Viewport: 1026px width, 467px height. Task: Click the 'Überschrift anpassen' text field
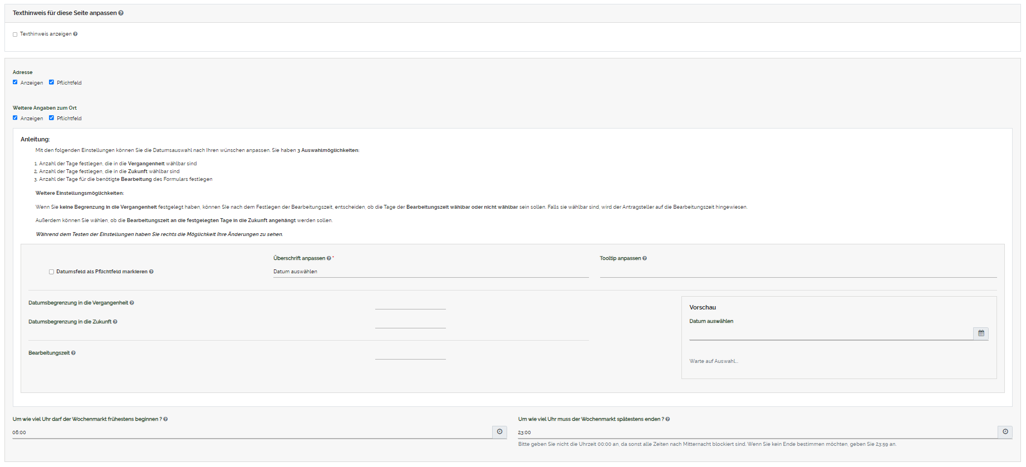[x=430, y=272]
